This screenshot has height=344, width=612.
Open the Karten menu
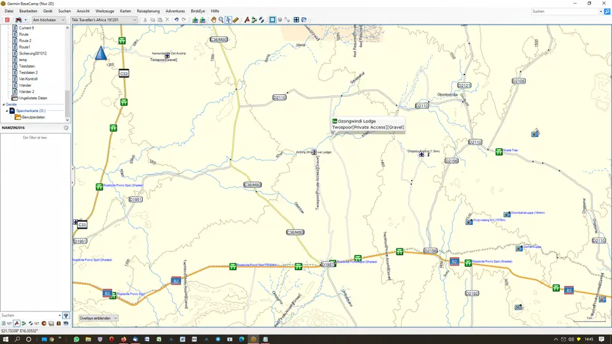tap(126, 11)
